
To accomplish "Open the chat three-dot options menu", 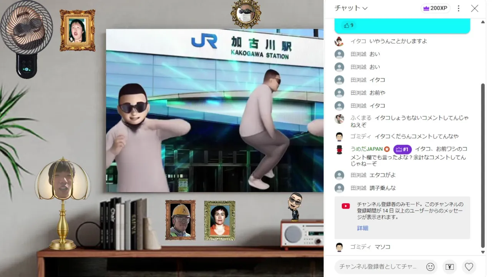I will pyautogui.click(x=459, y=8).
